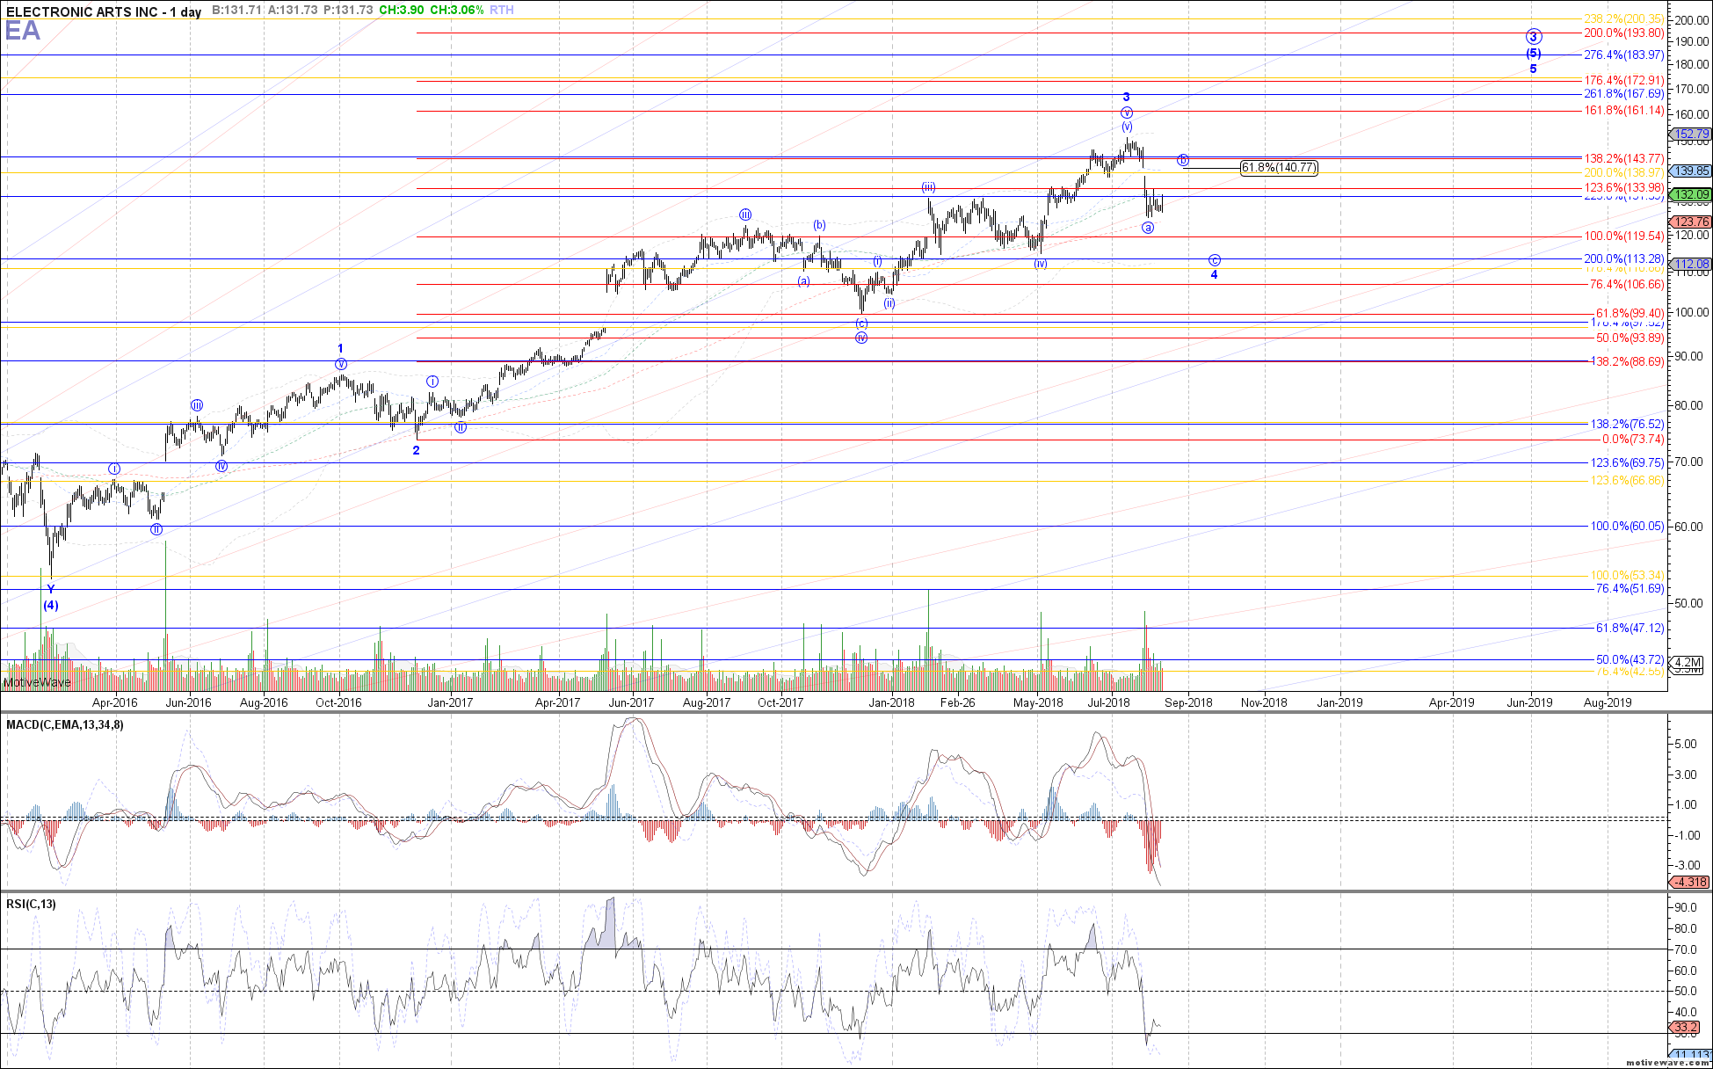Image resolution: width=1713 pixels, height=1069 pixels.
Task: Select the 76.4%(106.66) level label
Action: tap(1627, 285)
